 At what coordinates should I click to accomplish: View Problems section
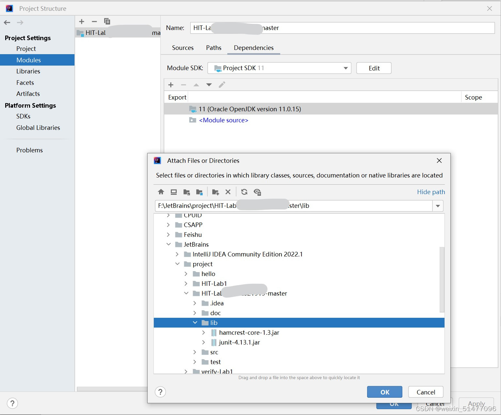click(x=30, y=150)
